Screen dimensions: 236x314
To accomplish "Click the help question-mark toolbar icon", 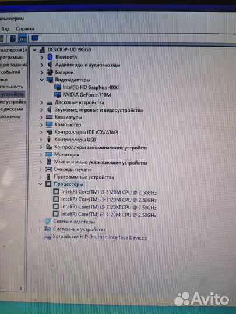I will tap(13, 38).
